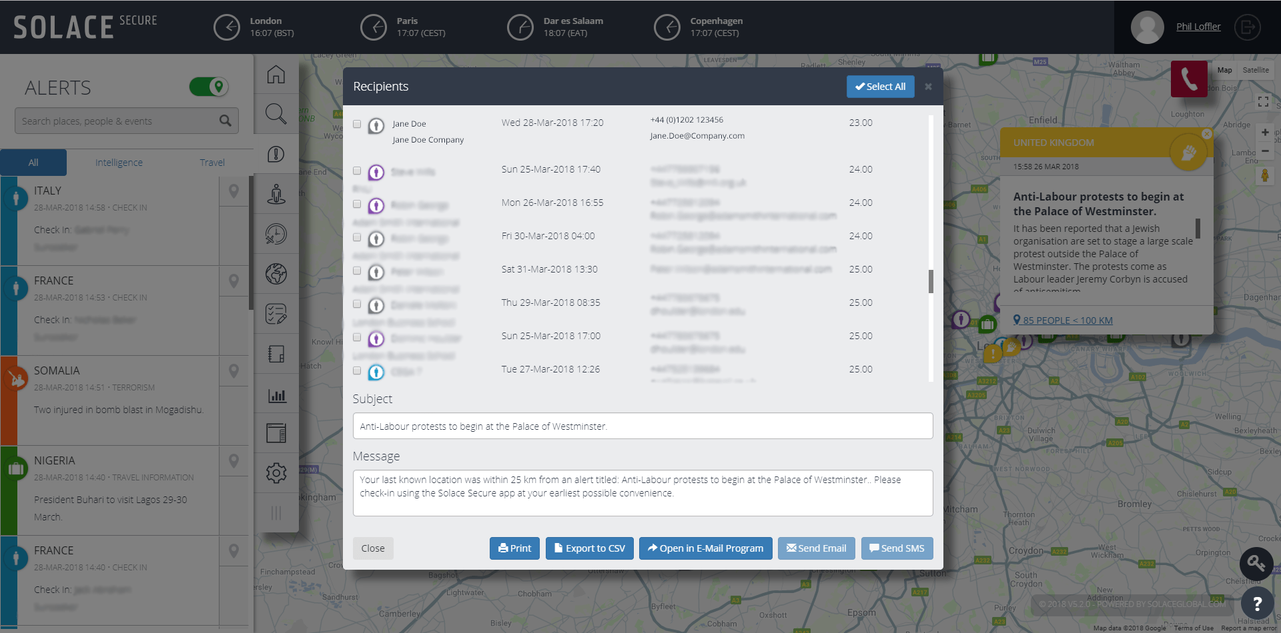Check the recipient dated Fri 30-Mar-2018 04:00

[x=357, y=237]
